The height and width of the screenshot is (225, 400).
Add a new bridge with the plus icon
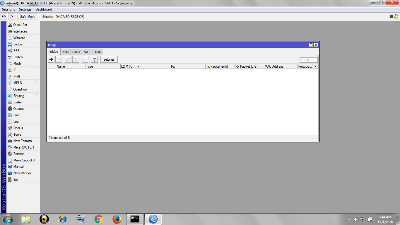(51, 59)
